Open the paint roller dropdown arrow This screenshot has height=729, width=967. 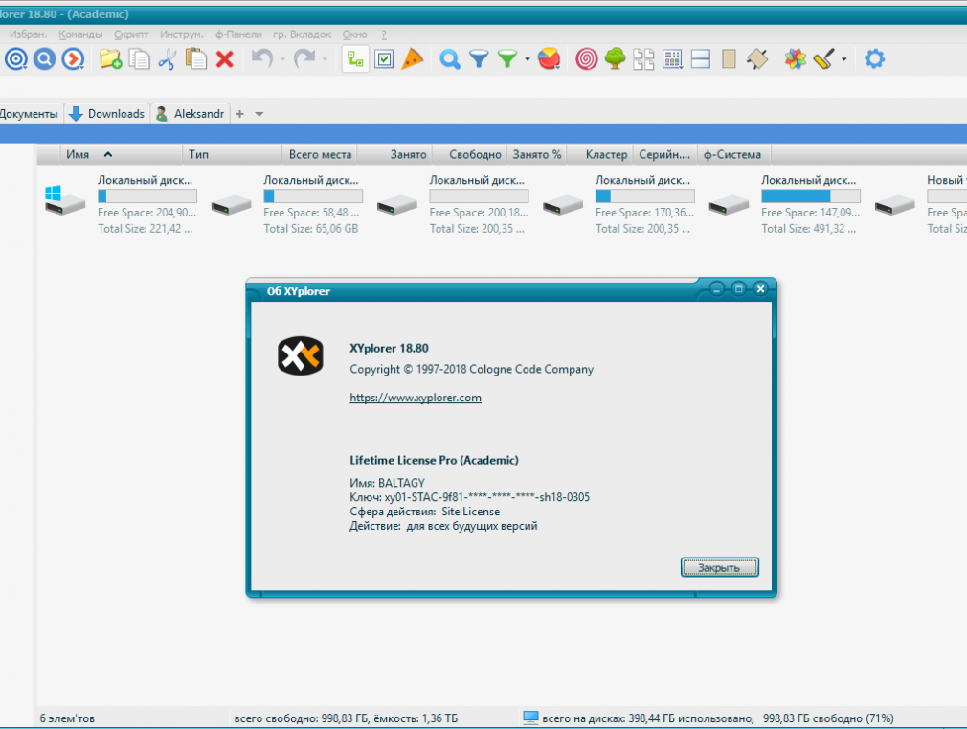tap(844, 60)
